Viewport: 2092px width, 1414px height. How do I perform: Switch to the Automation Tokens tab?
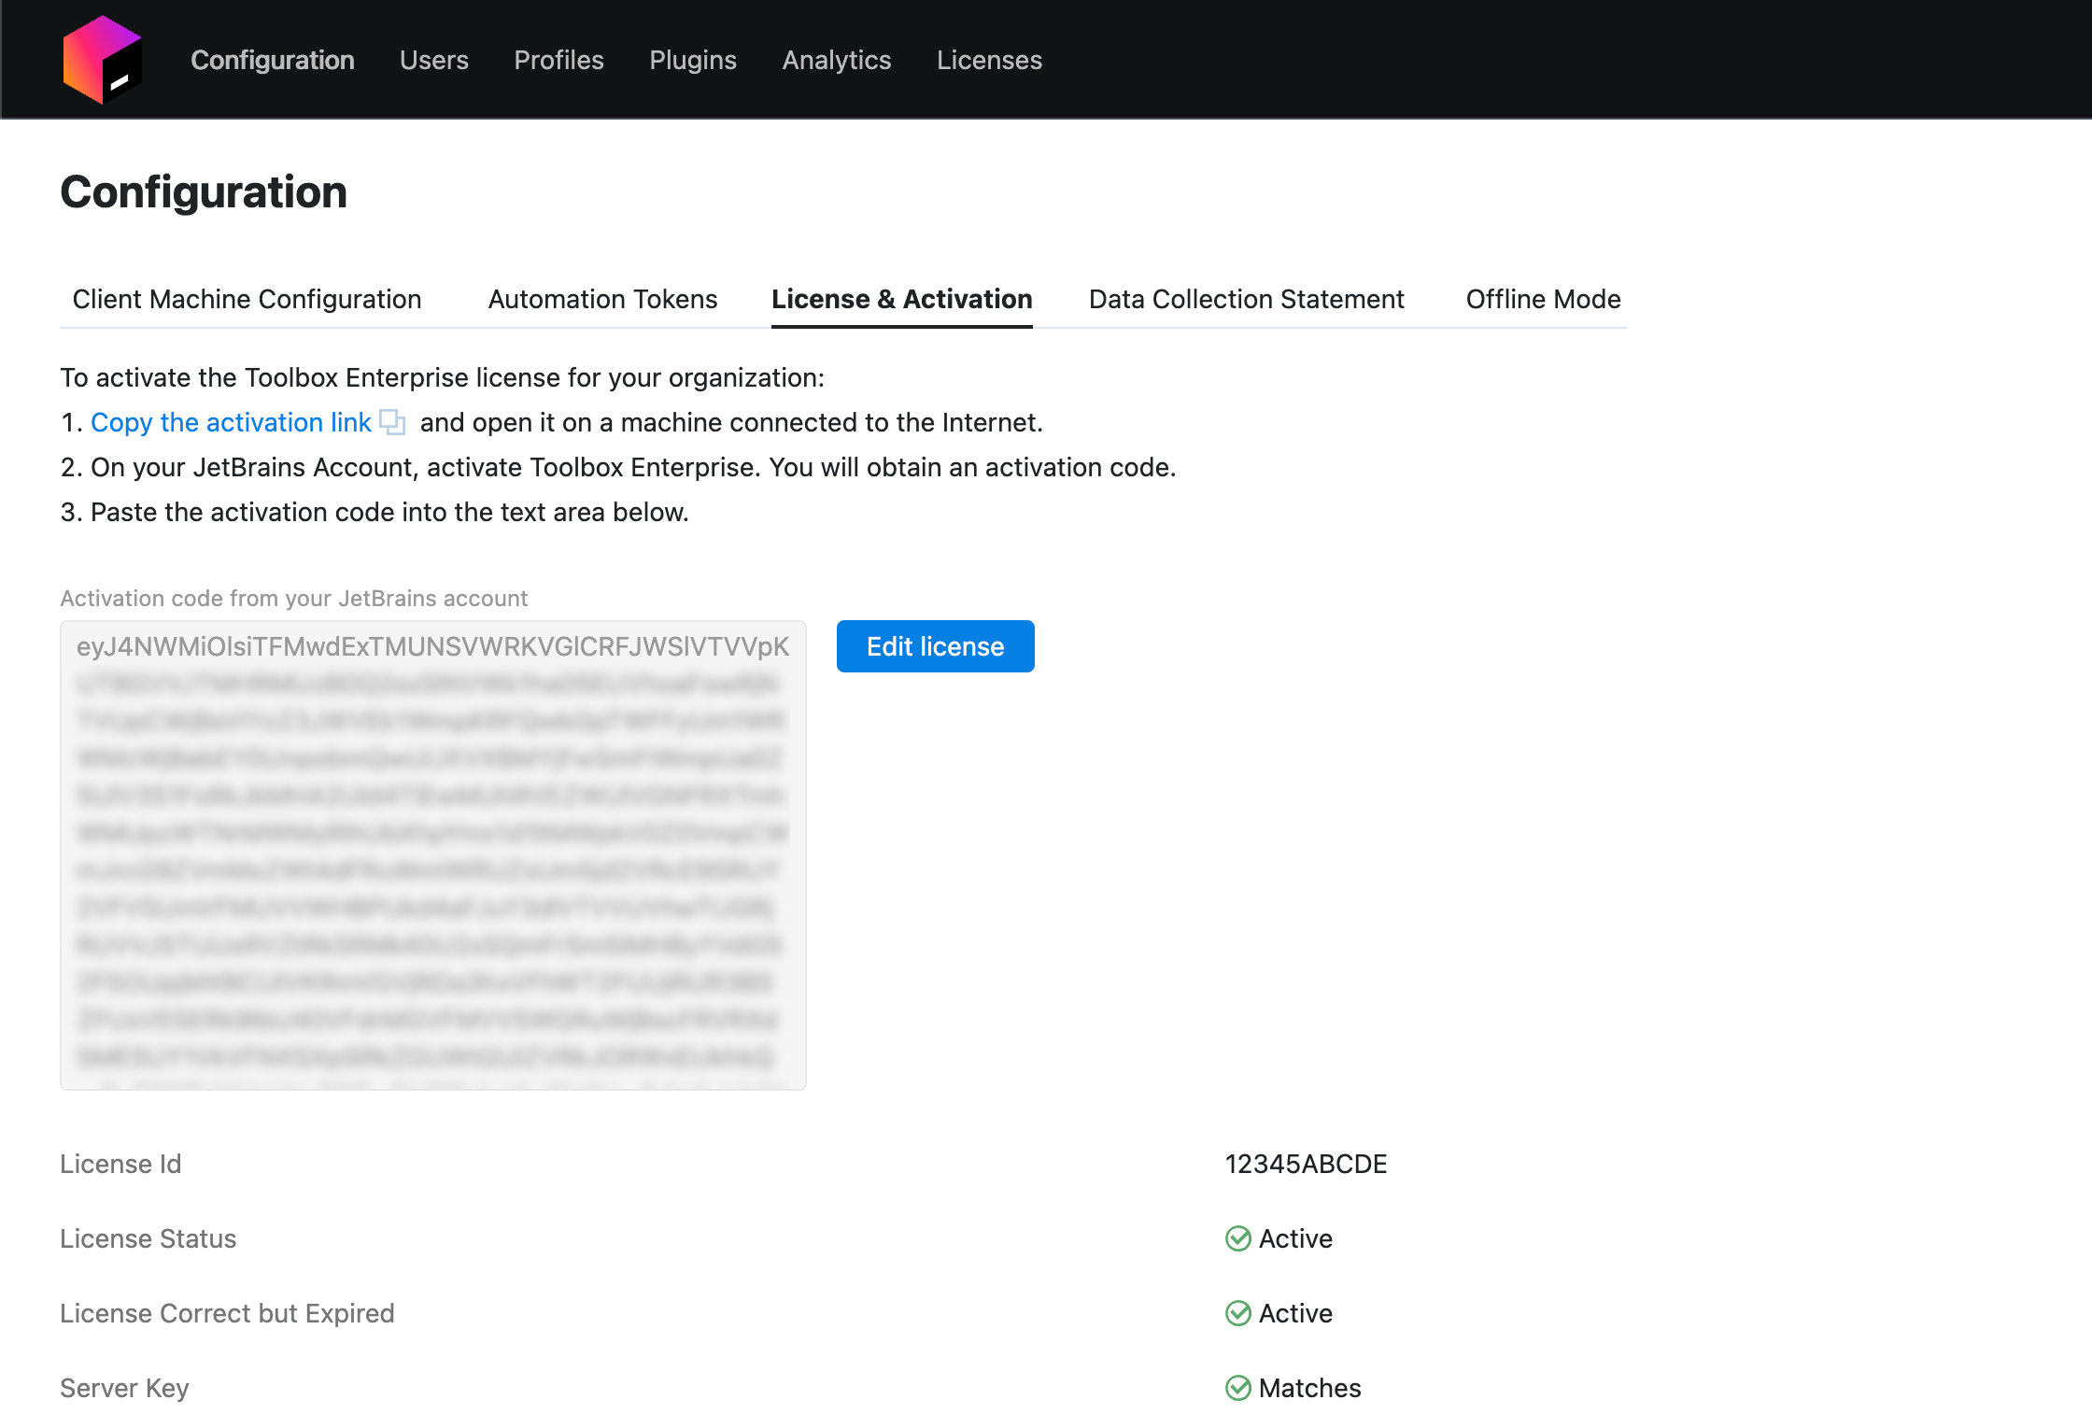601,299
